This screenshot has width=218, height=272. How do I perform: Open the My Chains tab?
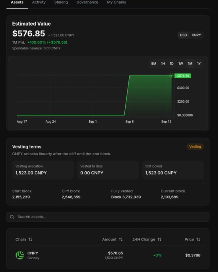(x=116, y=2)
